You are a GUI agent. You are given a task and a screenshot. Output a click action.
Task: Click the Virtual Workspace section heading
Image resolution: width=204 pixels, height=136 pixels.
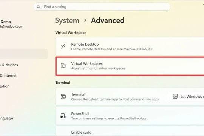pyautogui.click(x=71, y=32)
